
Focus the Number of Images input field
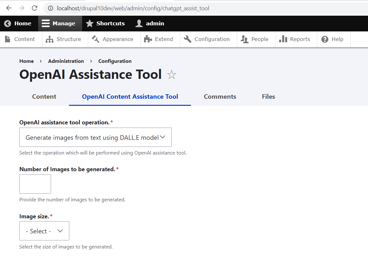click(x=35, y=184)
